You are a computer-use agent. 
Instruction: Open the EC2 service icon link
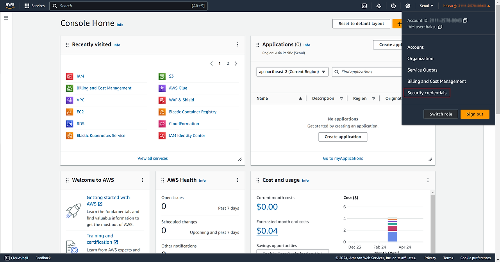coord(70,112)
